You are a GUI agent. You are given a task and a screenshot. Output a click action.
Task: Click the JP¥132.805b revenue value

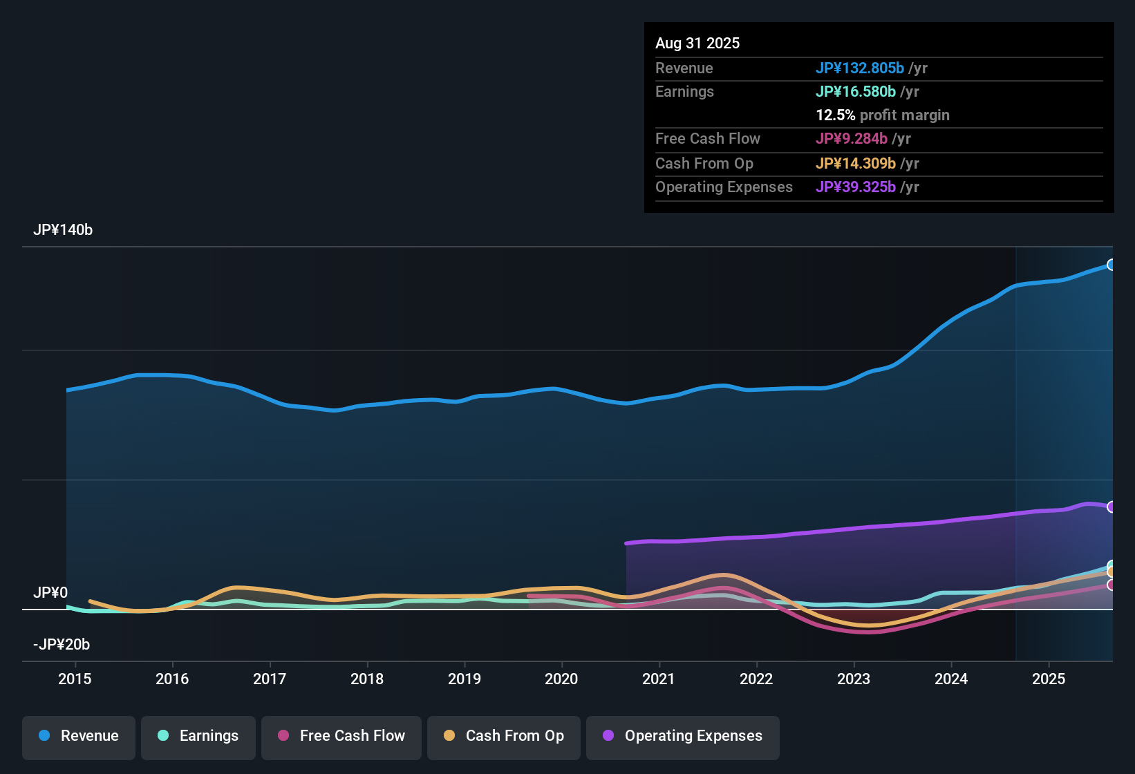(x=860, y=68)
